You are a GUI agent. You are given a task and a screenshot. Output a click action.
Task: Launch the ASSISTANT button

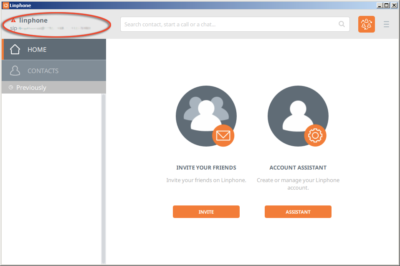coord(298,212)
